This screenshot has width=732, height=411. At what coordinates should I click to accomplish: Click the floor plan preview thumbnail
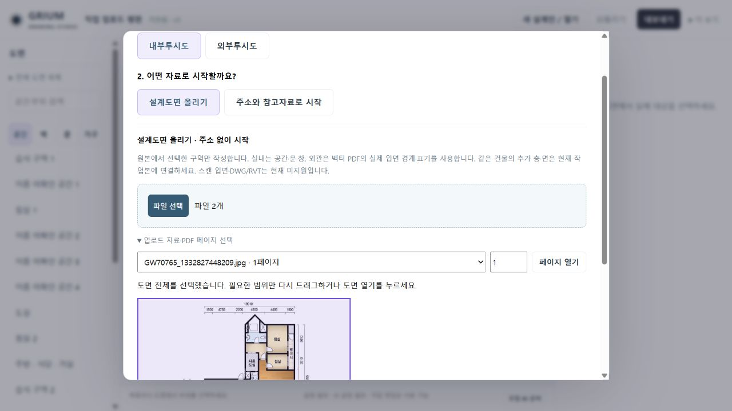(244, 339)
